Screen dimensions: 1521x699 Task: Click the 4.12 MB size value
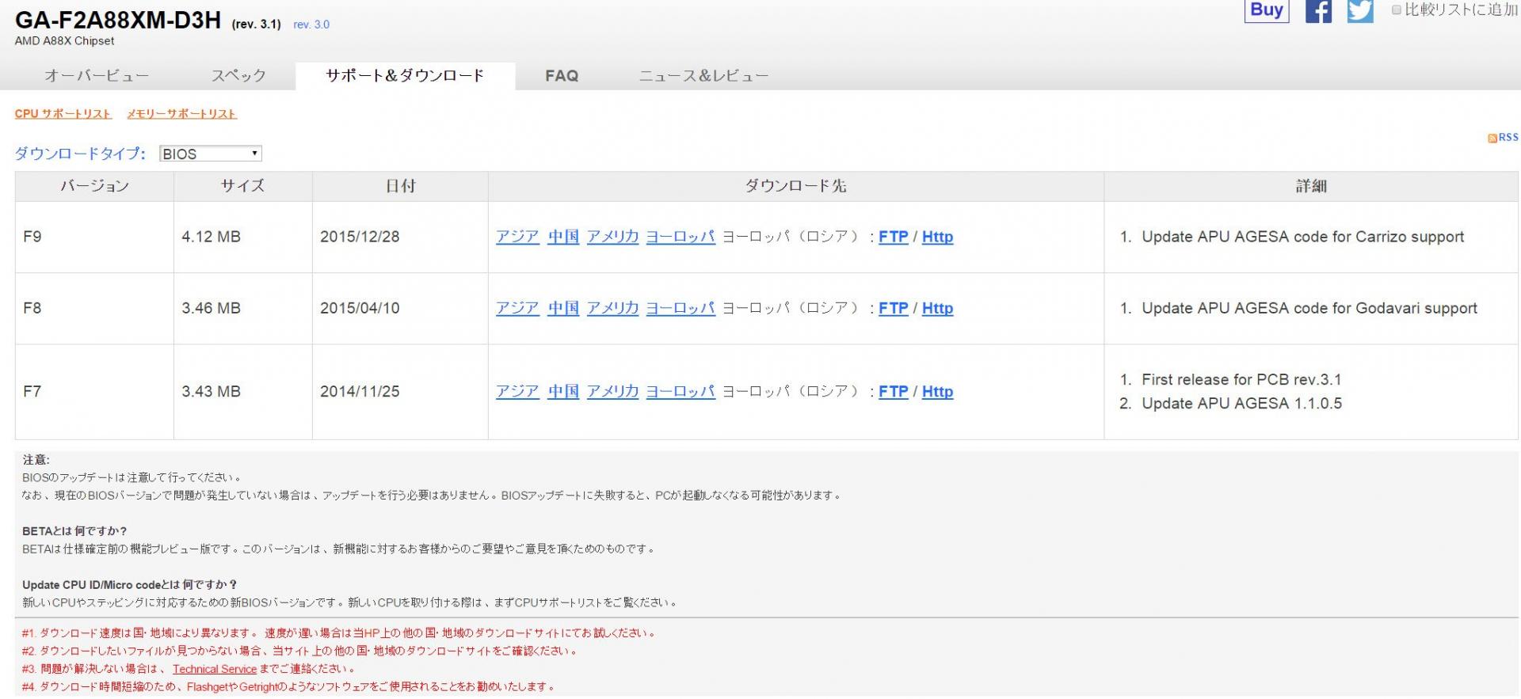[x=211, y=237]
